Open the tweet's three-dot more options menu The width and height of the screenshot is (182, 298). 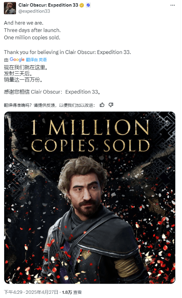pos(172,5)
